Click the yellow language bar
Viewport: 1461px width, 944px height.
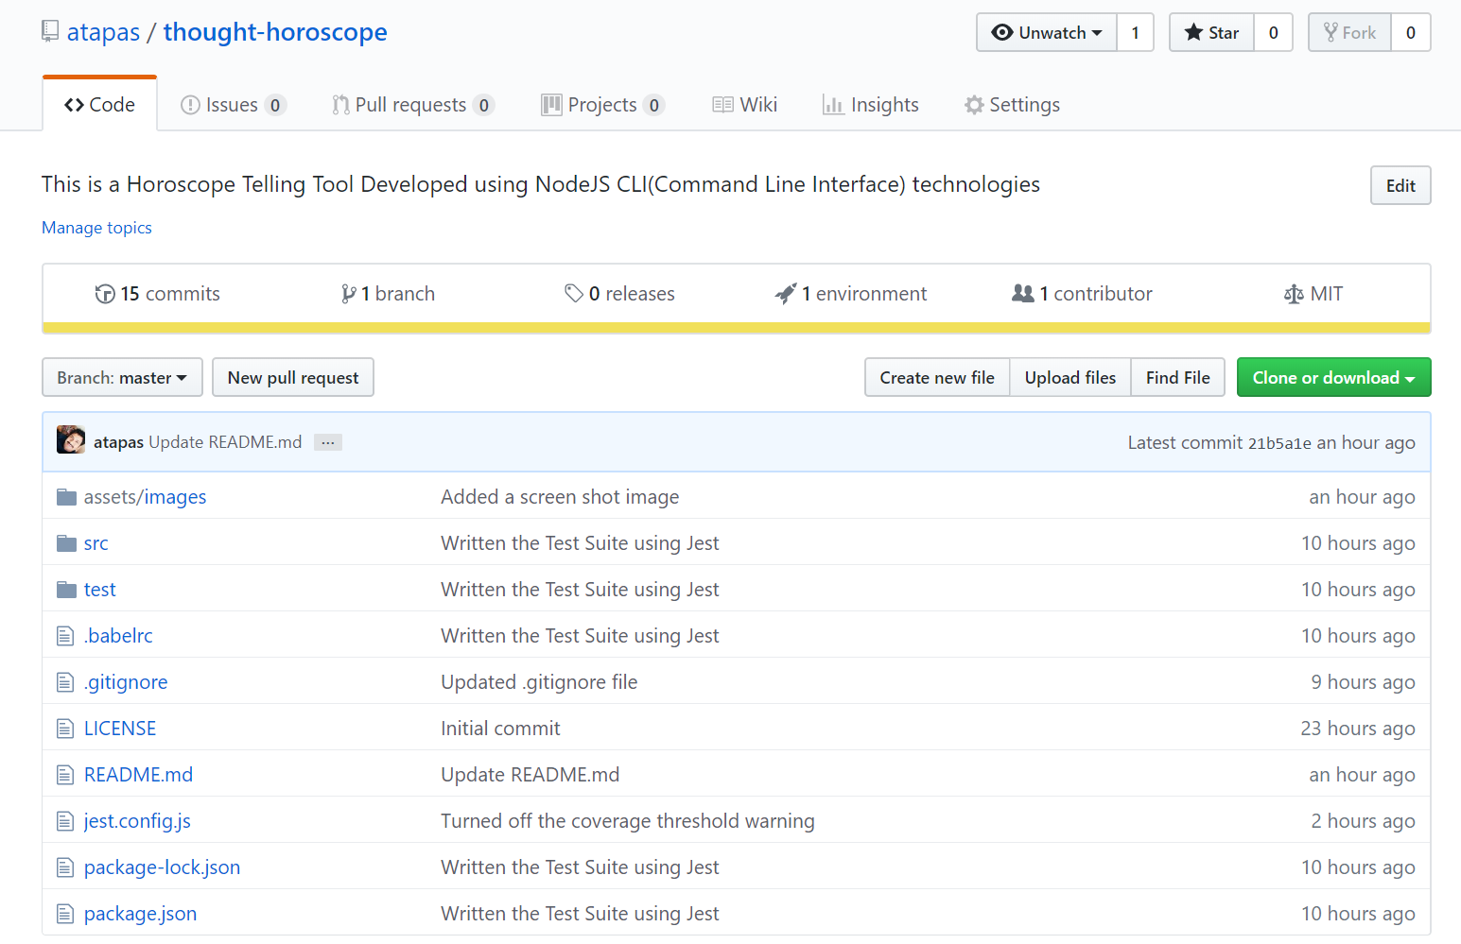click(x=737, y=328)
